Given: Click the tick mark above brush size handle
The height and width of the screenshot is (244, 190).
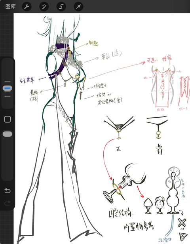Looking at the screenshot, I should 8,82.
